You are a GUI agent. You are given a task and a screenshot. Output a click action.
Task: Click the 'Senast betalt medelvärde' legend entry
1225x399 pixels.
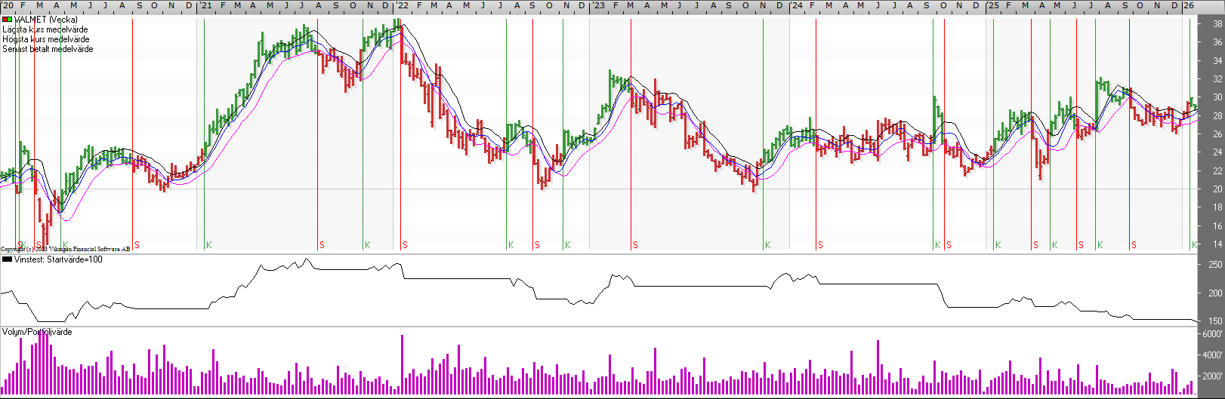click(48, 49)
